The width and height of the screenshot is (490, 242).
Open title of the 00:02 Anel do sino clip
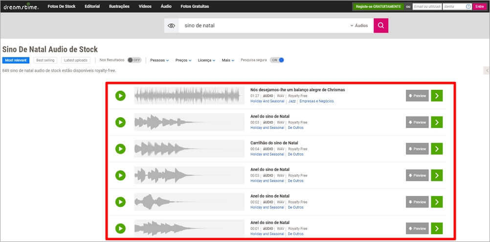pos(269,196)
